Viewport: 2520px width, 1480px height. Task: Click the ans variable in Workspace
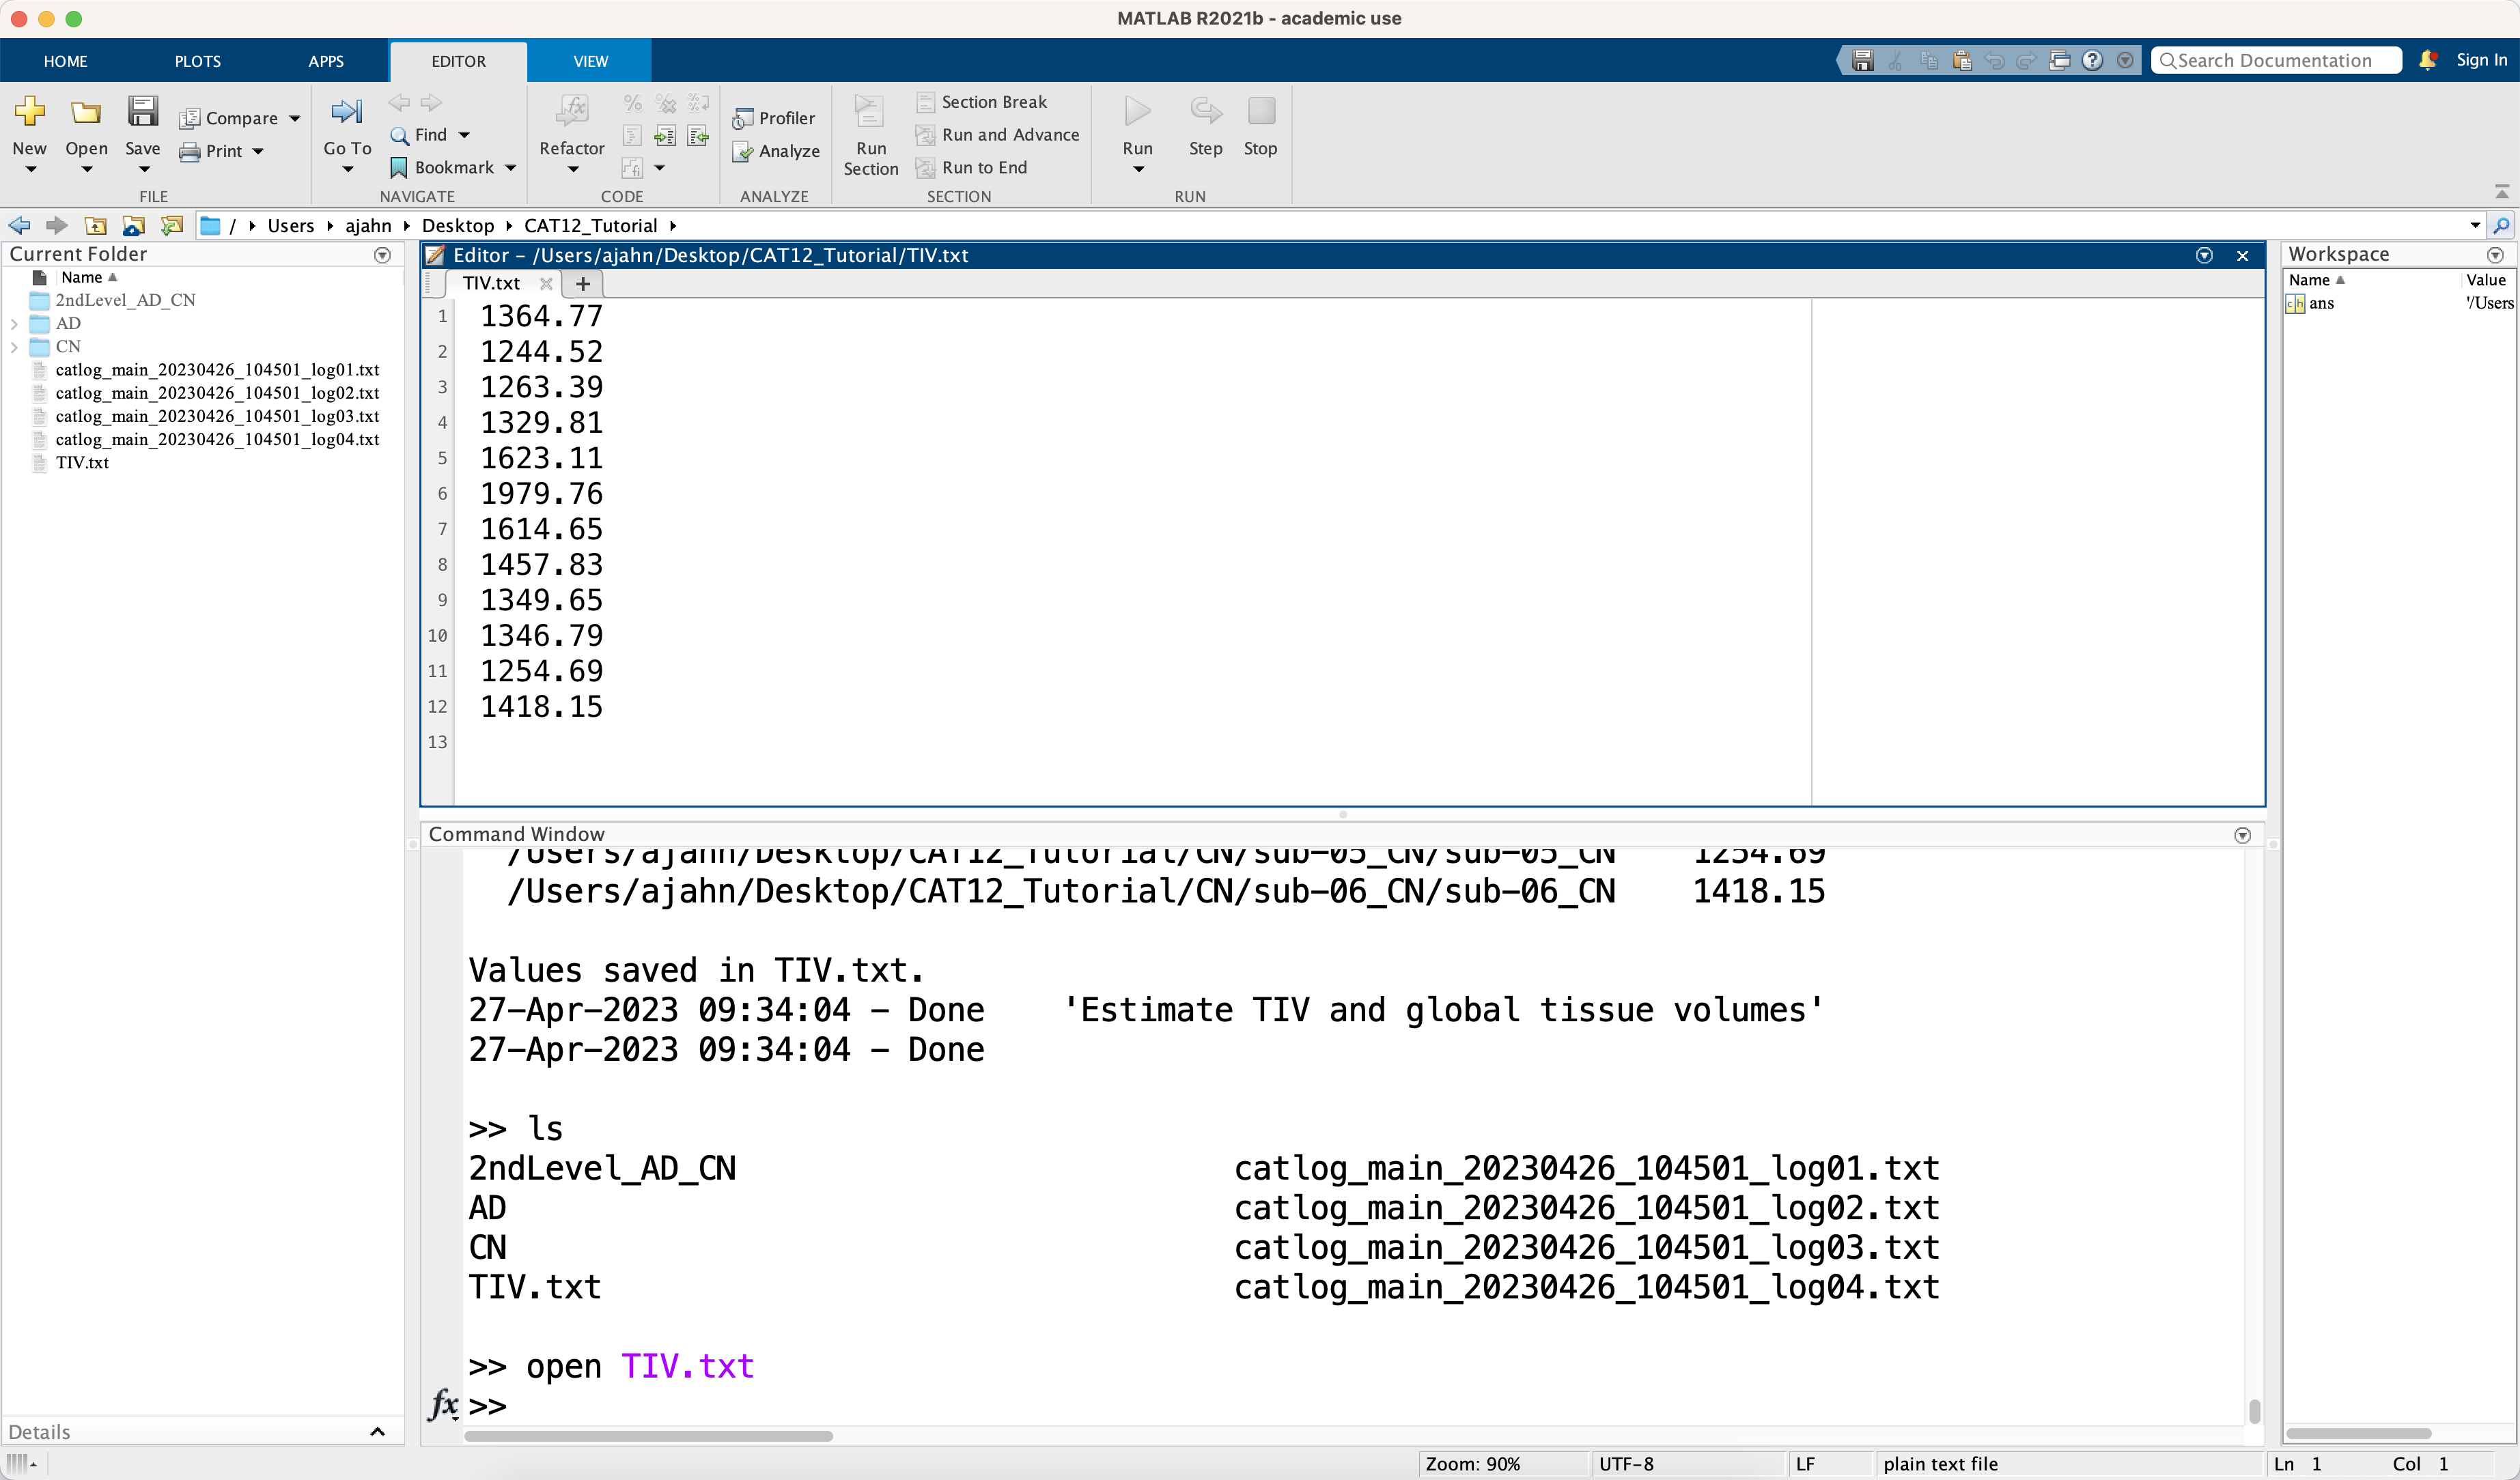(x=2320, y=304)
